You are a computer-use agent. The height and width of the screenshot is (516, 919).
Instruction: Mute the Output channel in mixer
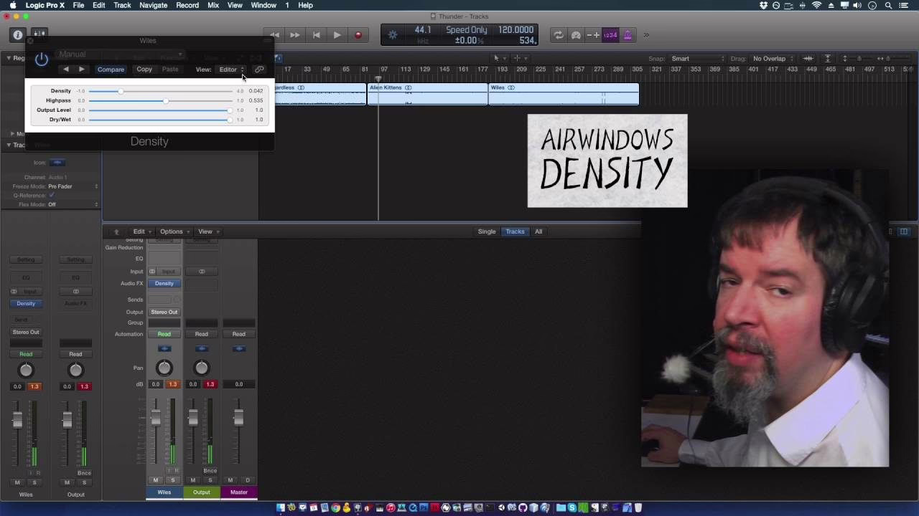point(193,480)
